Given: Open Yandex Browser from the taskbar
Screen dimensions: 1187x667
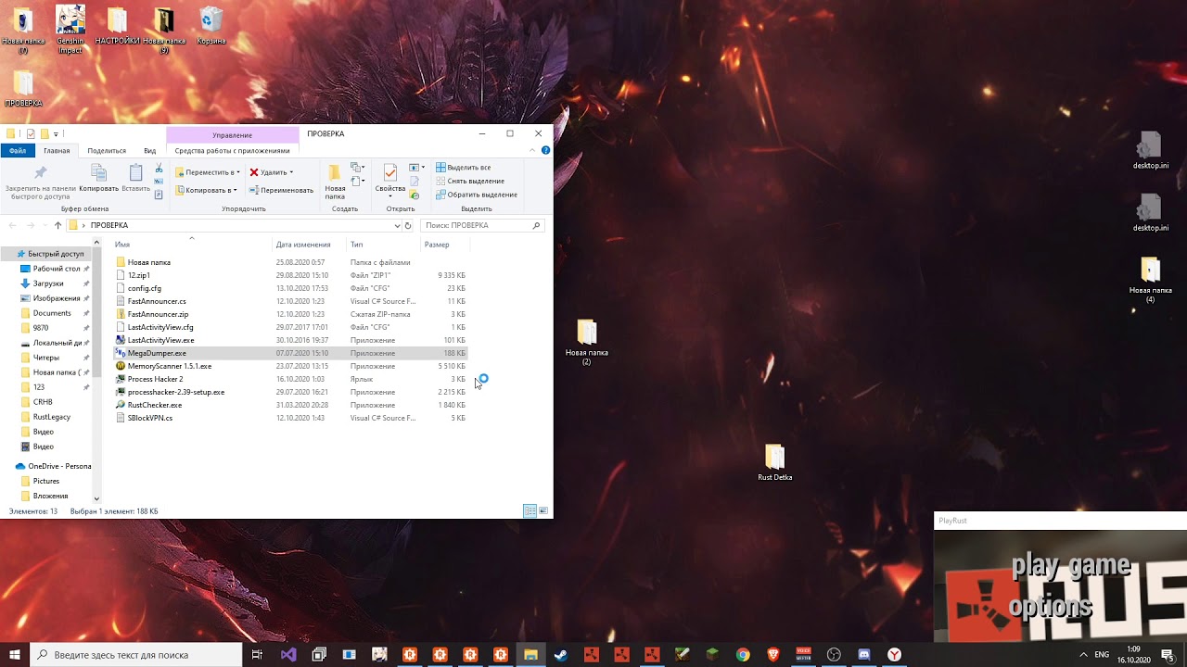Looking at the screenshot, I should pyautogui.click(x=895, y=655).
